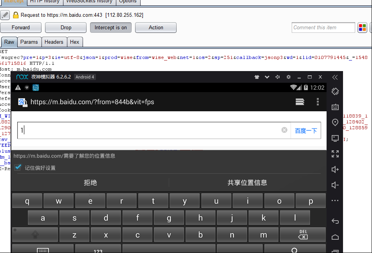The height and width of the screenshot is (253, 372).
Task: Tap the t key on keyboard
Action: [153, 201]
